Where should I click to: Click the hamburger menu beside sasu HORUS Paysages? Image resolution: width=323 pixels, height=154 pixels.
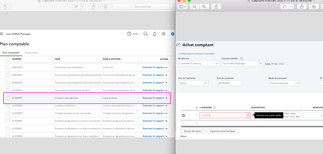pyautogui.click(x=2, y=34)
